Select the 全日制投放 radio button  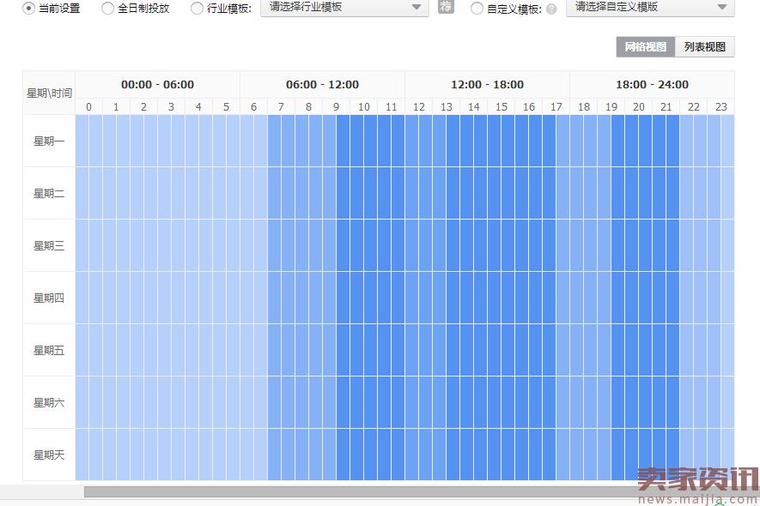107,9
